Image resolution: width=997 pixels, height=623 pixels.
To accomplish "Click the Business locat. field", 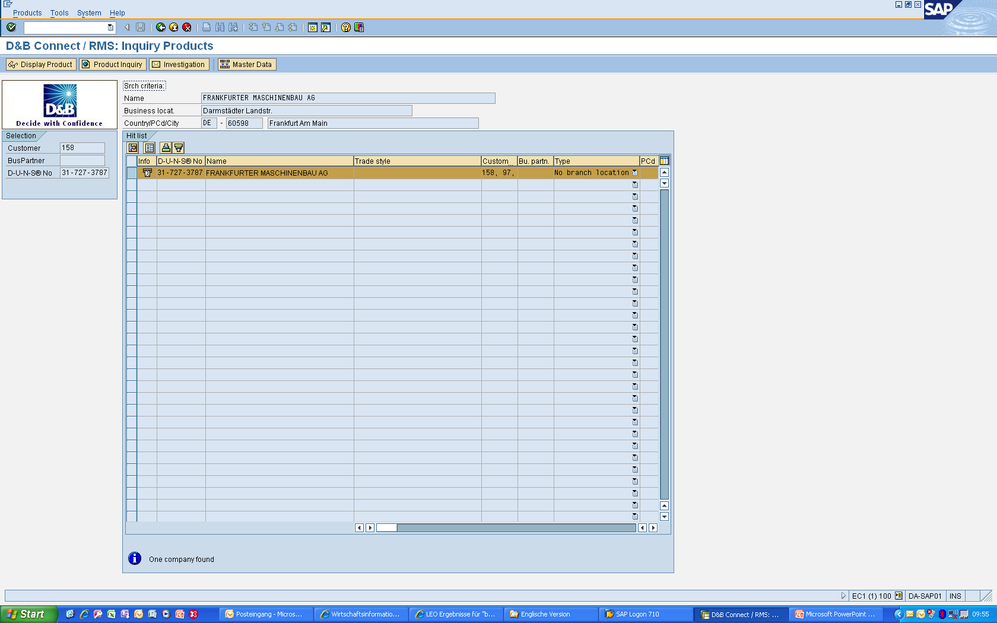I will pyautogui.click(x=306, y=110).
